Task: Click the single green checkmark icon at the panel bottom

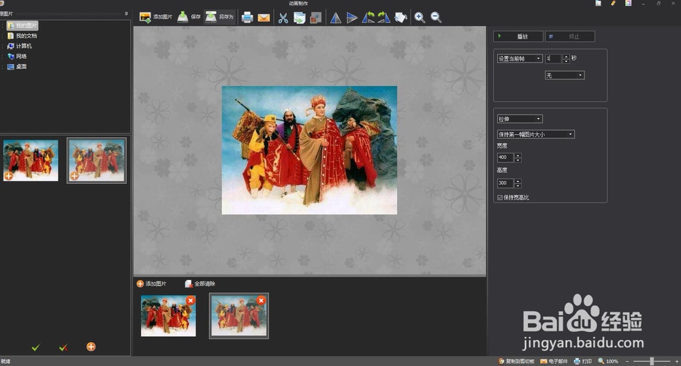Action: pos(35,347)
